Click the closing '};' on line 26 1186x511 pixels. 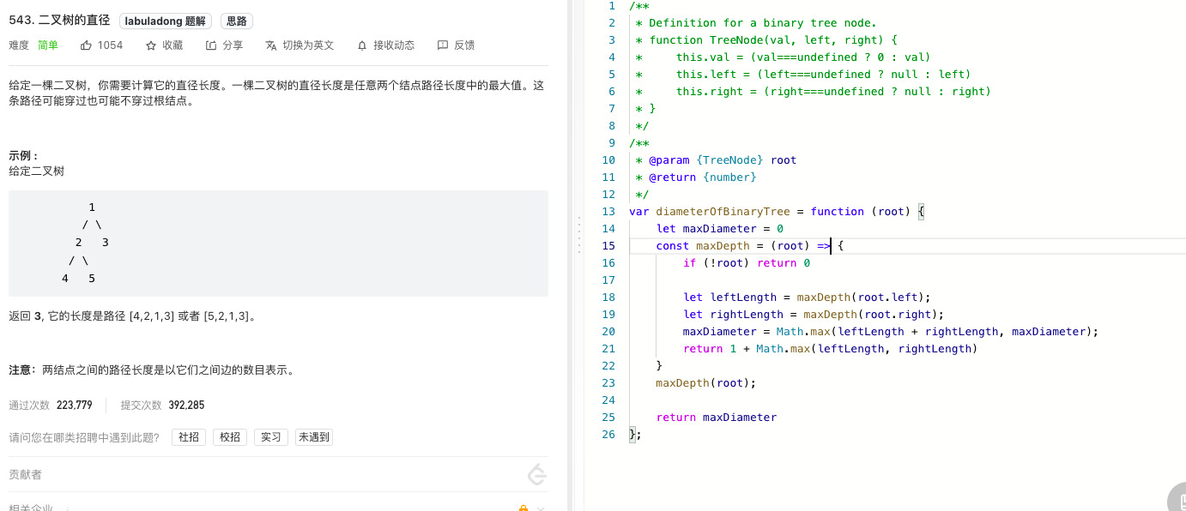[x=635, y=435]
